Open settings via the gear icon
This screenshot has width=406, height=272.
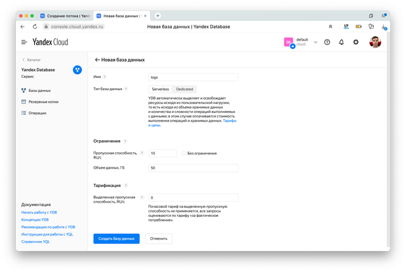[356, 42]
